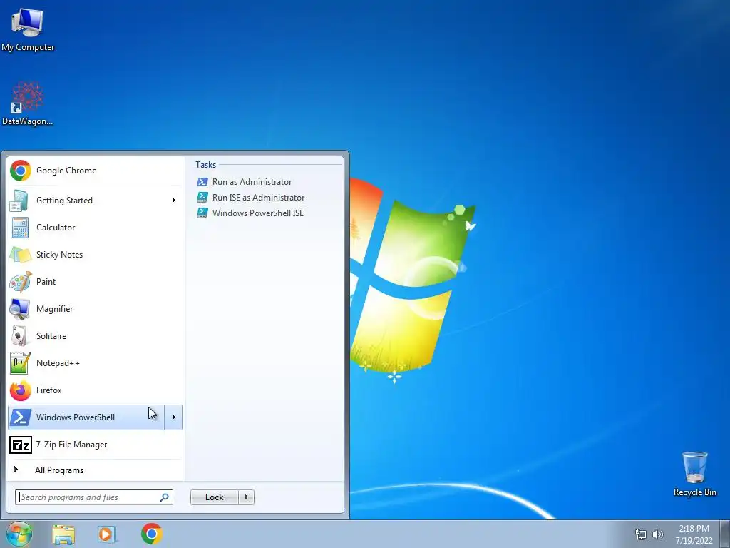Select the 7-Zip File Manager entry
Screen dimensions: 730x548
(x=72, y=445)
